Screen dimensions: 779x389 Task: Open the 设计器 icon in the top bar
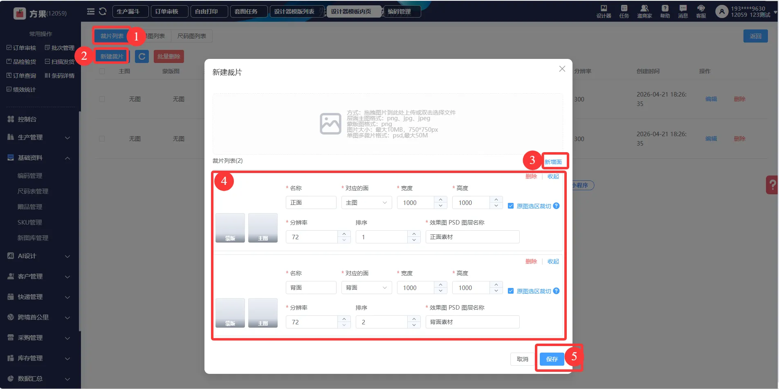click(604, 11)
